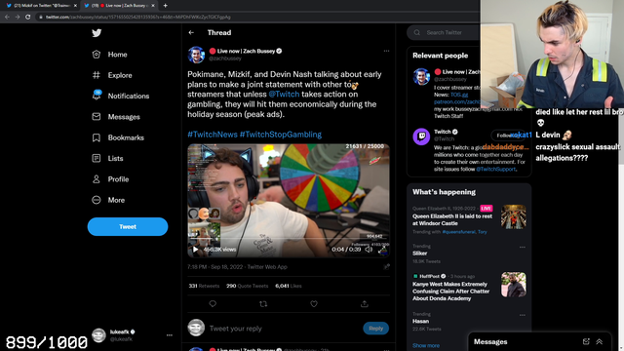Open the @TwitchSupport link
The image size is (624, 351).
click(496, 169)
